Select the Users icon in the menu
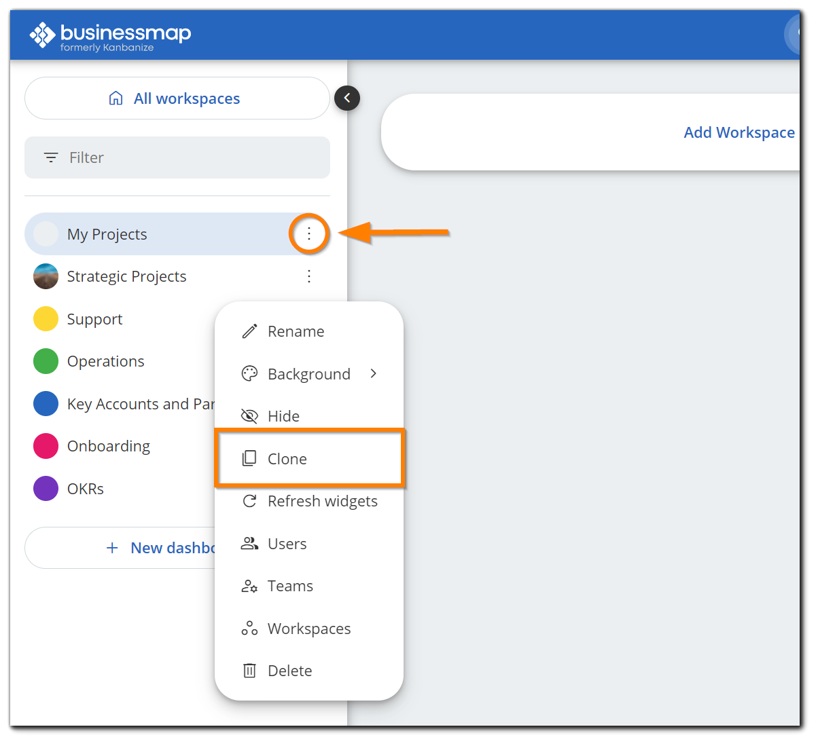Viewport: 818px width, 744px height. (x=250, y=543)
